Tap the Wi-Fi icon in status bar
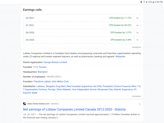164x123 pixels. click(x=144, y=2)
